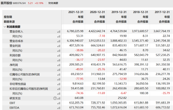Viewport: 173px width, 110px height.
Task: Select the 2018-12-31 column header
Action: [x=141, y=12]
